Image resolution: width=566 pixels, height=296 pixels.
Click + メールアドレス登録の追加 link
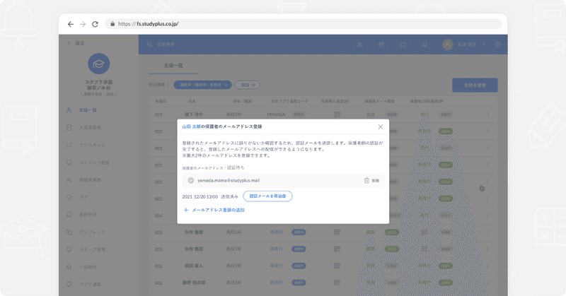(x=214, y=210)
